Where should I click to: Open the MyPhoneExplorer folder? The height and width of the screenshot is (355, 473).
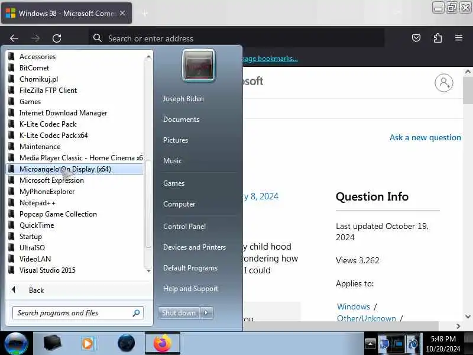[x=75, y=191]
